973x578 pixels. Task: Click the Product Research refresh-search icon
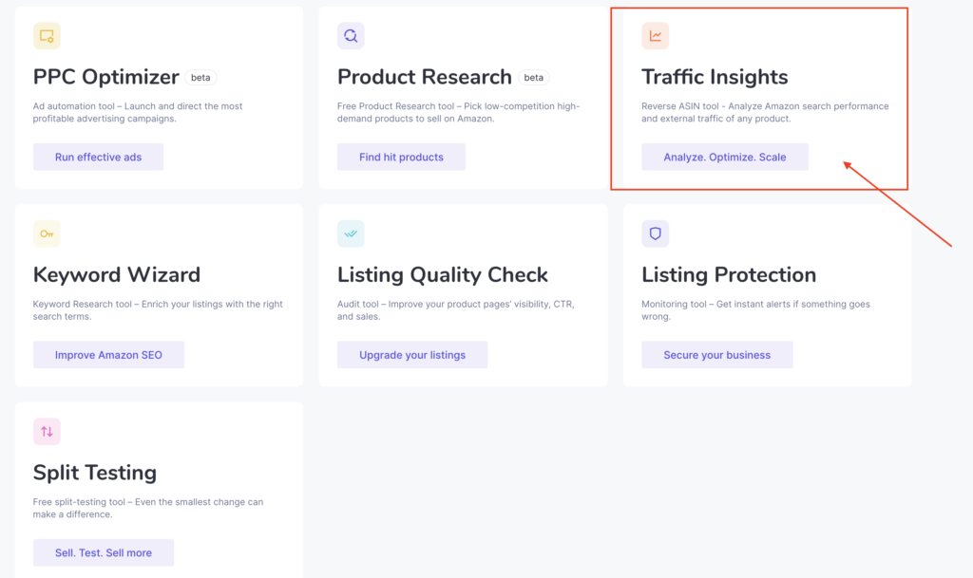tap(351, 37)
